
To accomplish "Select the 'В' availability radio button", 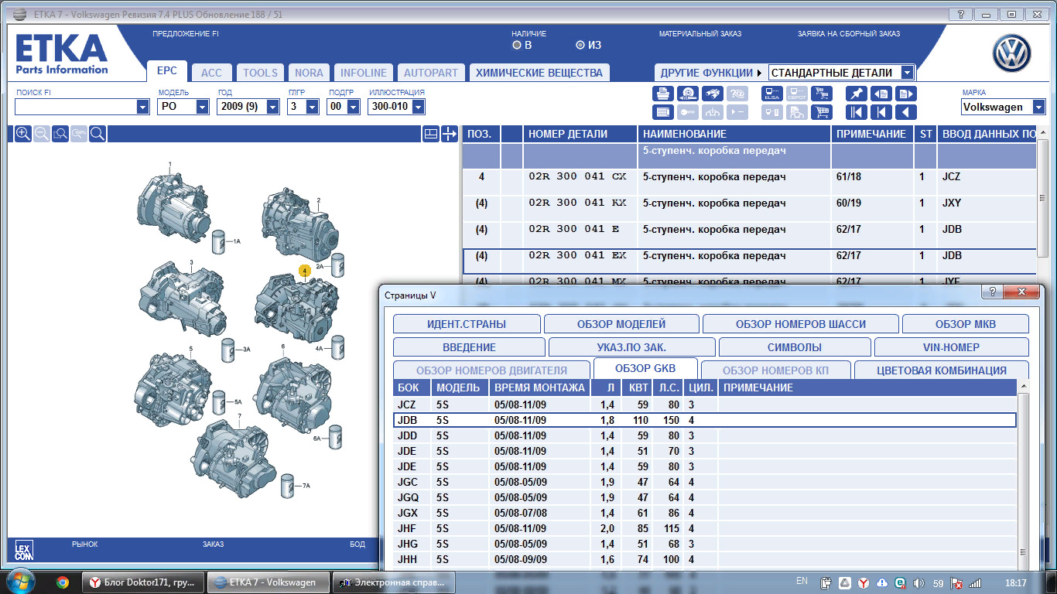I will point(517,45).
